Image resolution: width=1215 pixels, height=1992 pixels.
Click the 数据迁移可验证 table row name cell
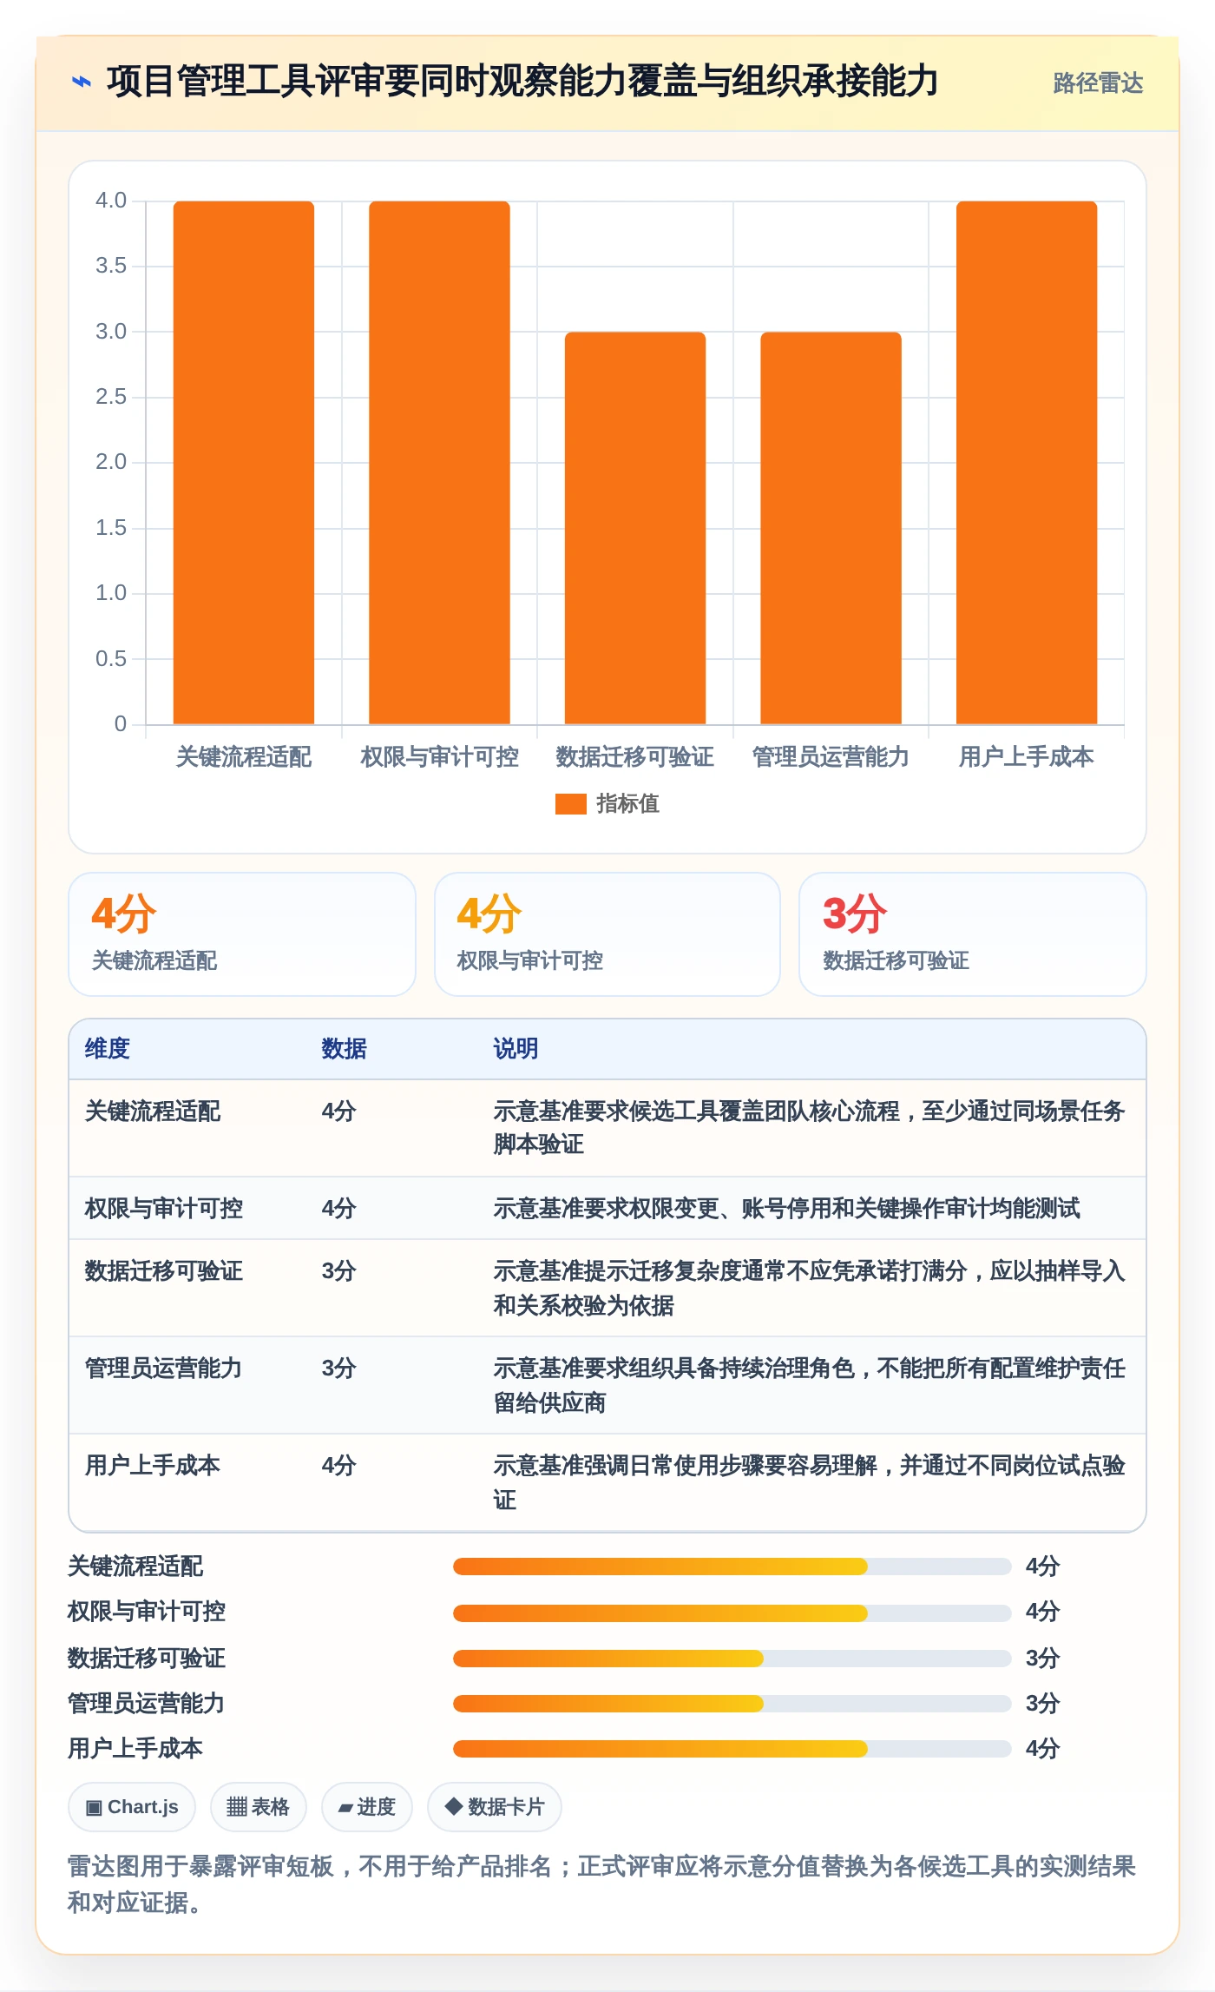coord(164,1271)
